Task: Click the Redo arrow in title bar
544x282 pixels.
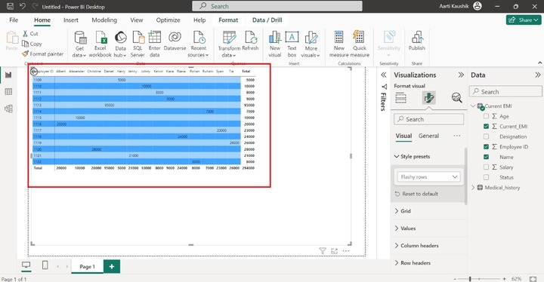Action: point(35,6)
